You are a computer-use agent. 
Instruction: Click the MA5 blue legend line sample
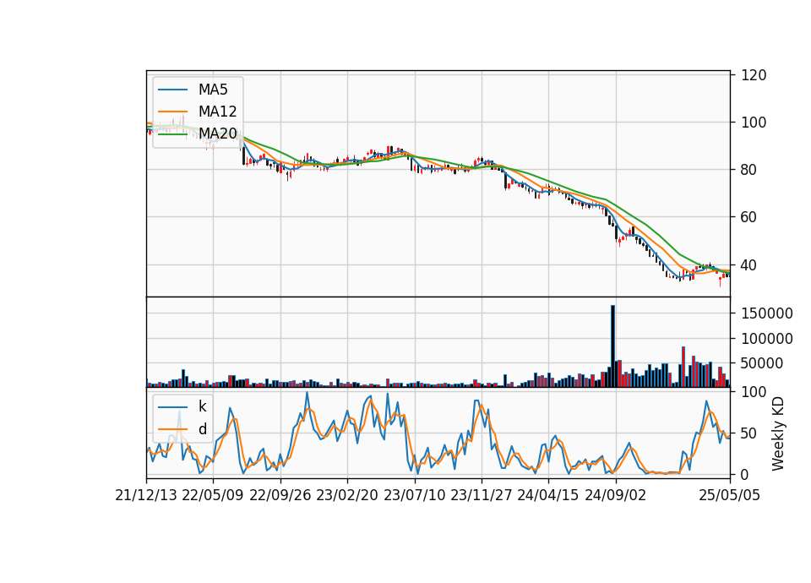coord(172,90)
